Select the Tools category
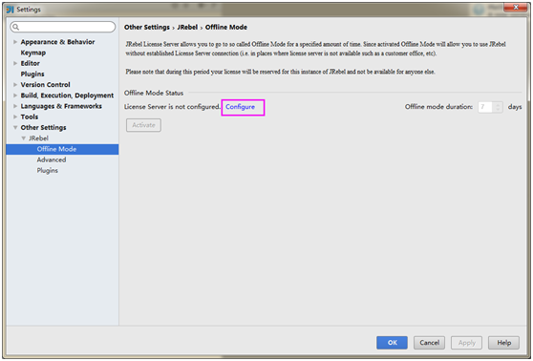This screenshot has height=361, width=533. (30, 117)
